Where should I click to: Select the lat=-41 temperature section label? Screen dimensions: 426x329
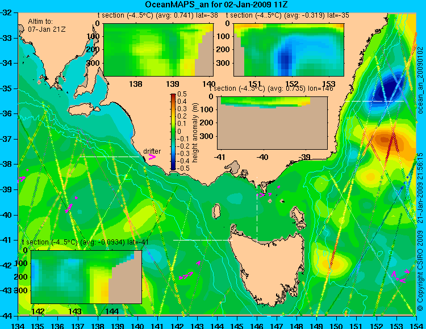tap(85, 242)
